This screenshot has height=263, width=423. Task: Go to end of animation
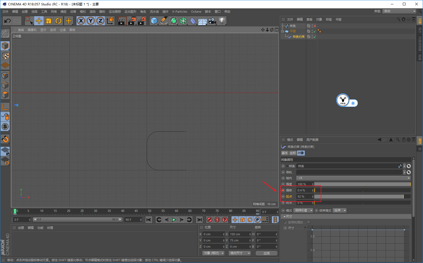pos(199,220)
